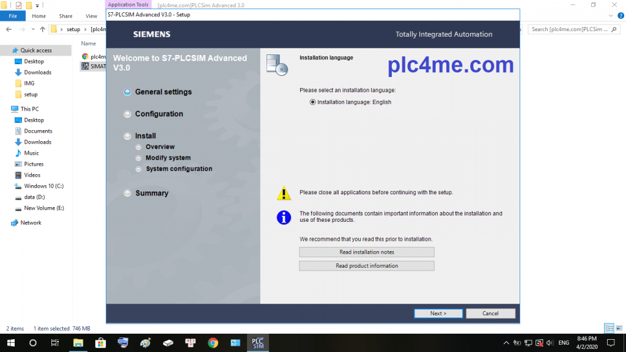Click Read product information button
Viewport: 626px width, 352px height.
(366, 266)
